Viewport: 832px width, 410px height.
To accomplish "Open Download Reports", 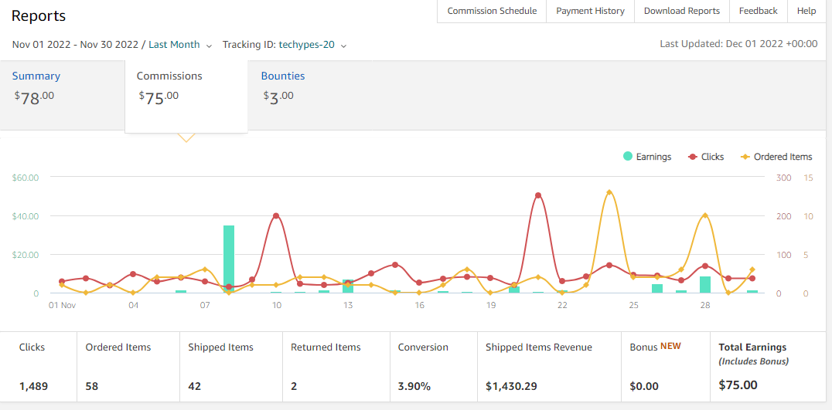I will pos(682,11).
